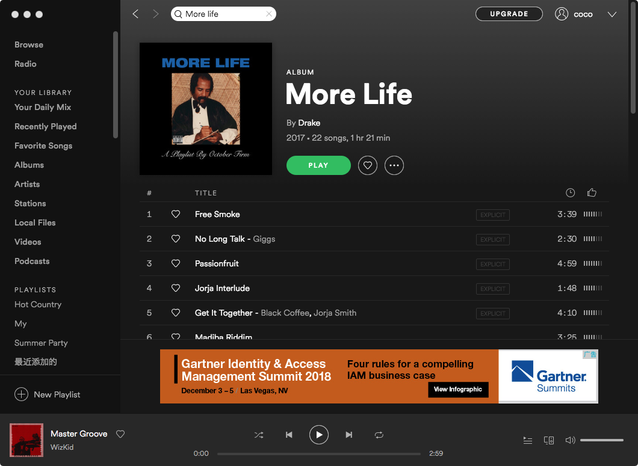The height and width of the screenshot is (466, 638).
Task: Open the Hot Country playlist
Action: (x=38, y=305)
